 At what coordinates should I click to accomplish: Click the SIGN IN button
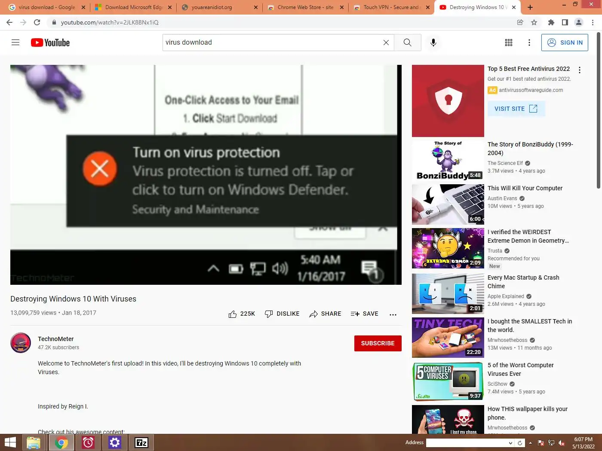pos(565,43)
